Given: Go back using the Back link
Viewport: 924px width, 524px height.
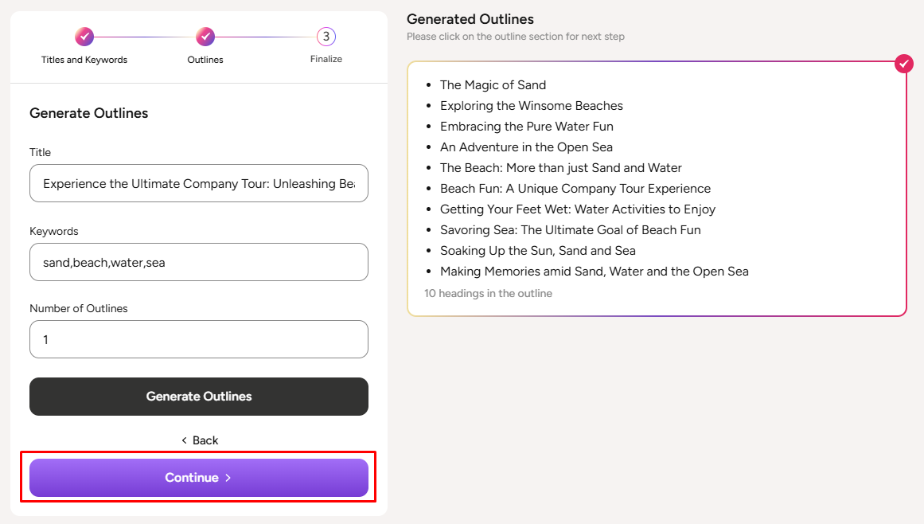Looking at the screenshot, I should pyautogui.click(x=199, y=440).
